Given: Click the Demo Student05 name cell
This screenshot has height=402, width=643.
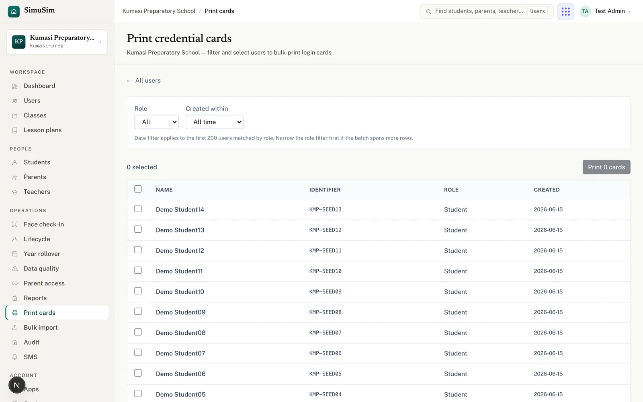Looking at the screenshot, I should pos(181,394).
